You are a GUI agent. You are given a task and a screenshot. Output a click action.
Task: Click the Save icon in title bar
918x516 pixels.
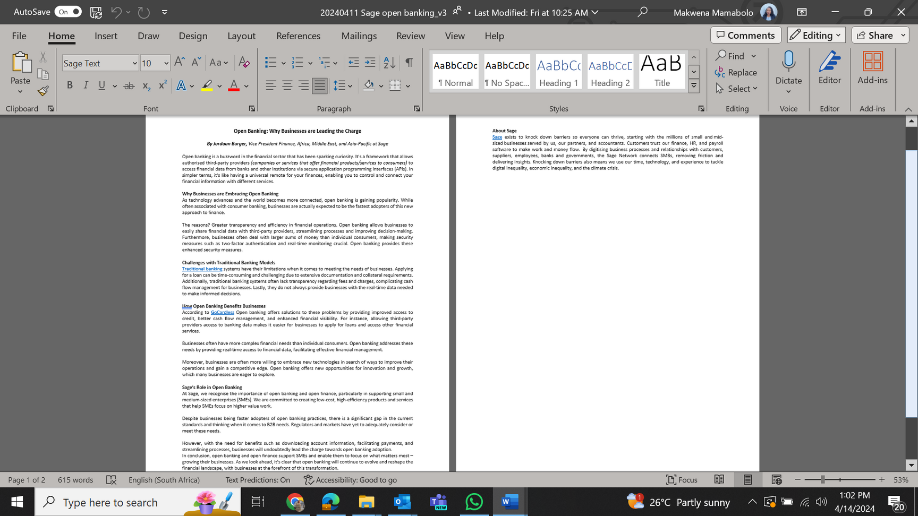coord(96,12)
